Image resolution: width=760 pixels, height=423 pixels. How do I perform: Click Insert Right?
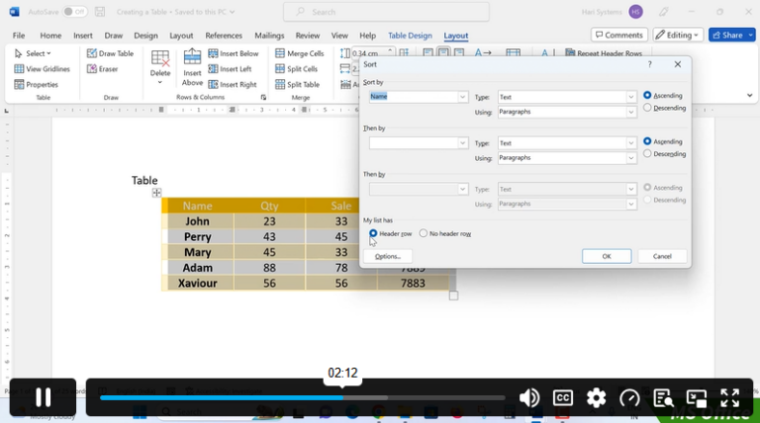(x=233, y=84)
